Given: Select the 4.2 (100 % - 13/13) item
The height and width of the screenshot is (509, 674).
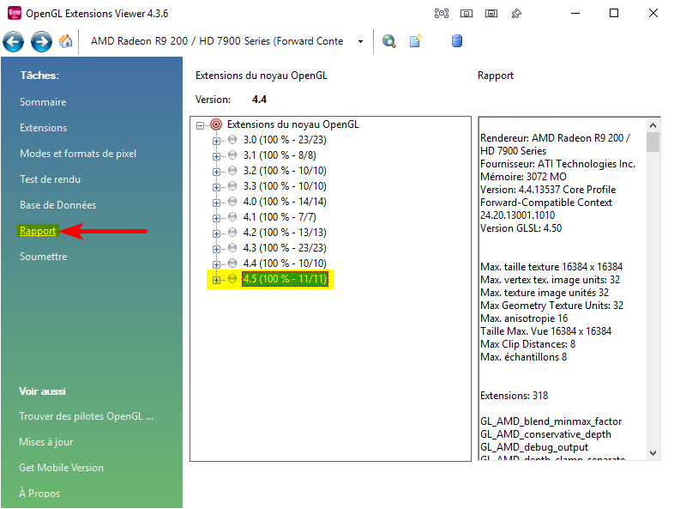Looking at the screenshot, I should coord(285,233).
